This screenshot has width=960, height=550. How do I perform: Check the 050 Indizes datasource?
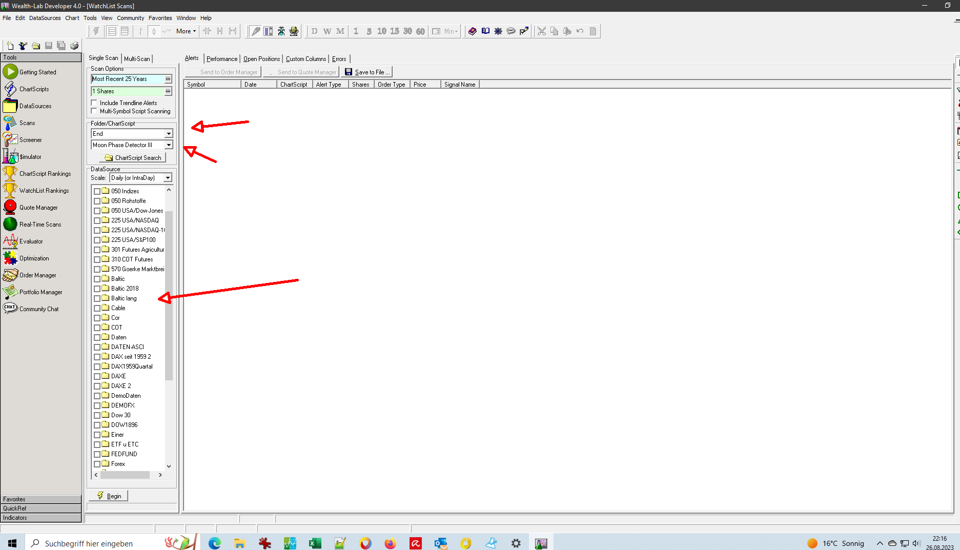[x=97, y=191]
